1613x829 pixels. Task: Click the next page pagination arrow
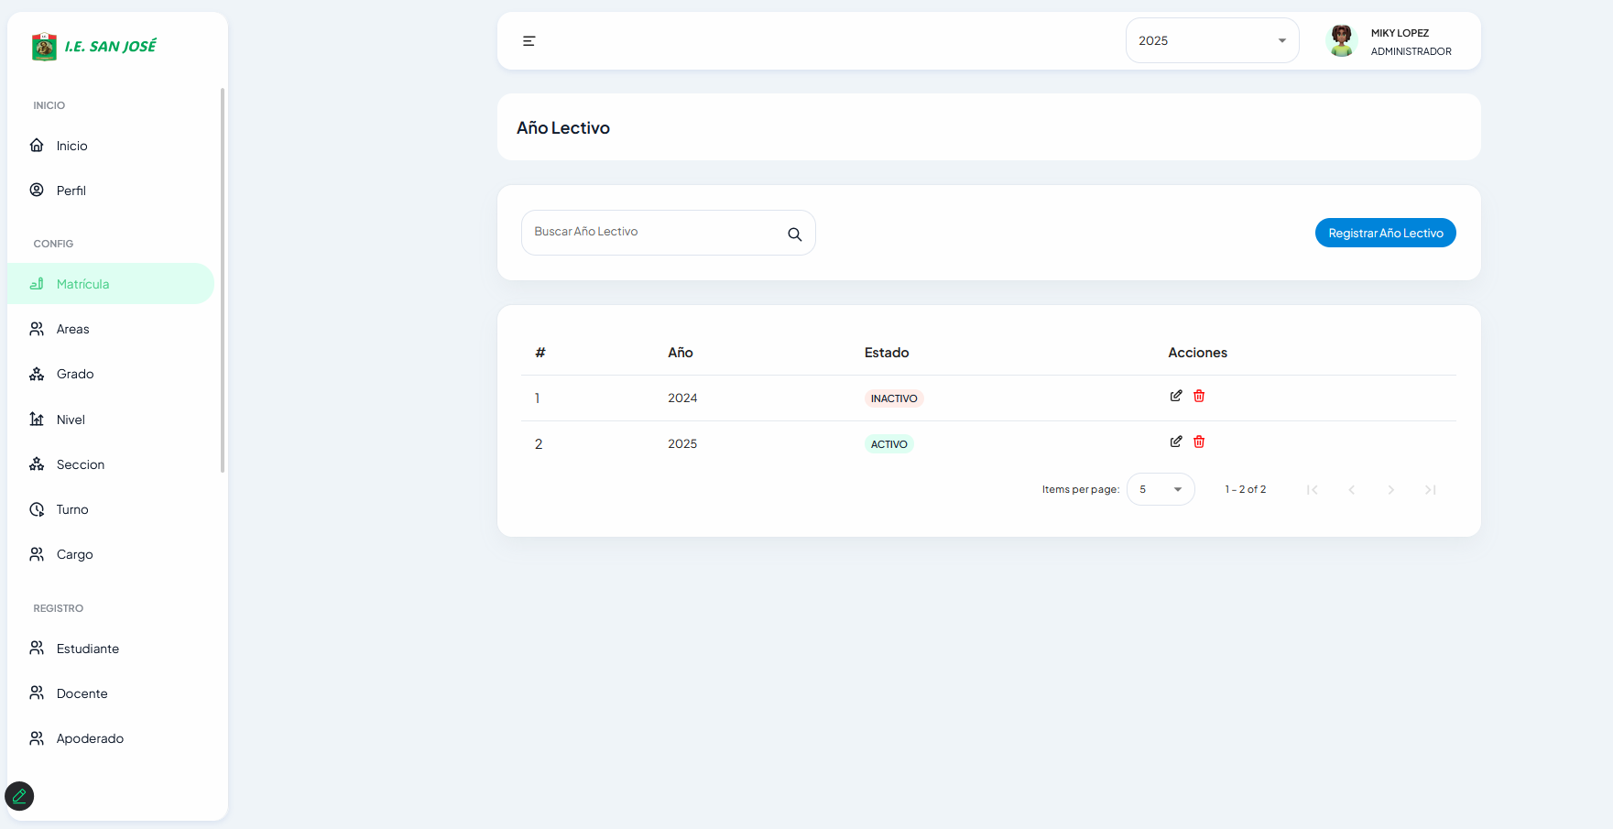click(x=1390, y=490)
